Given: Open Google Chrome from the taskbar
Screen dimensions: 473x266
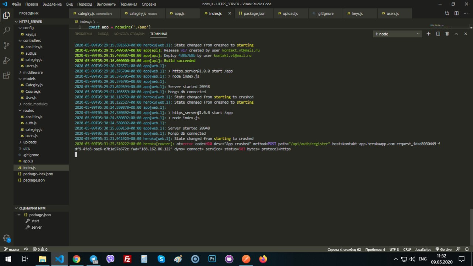Looking at the screenshot, I should tap(76, 259).
